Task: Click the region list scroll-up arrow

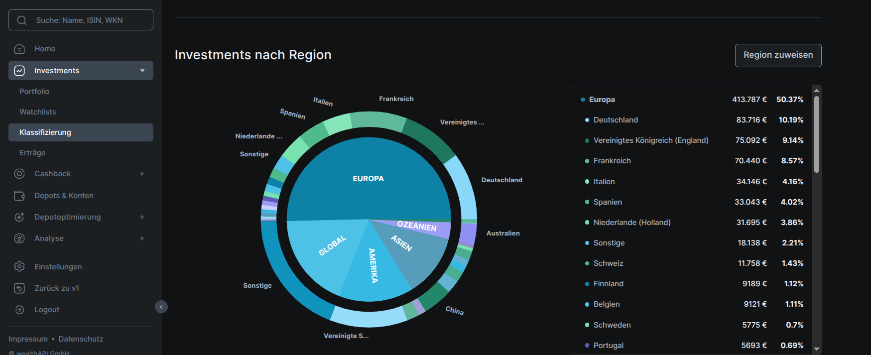Action: (x=816, y=90)
